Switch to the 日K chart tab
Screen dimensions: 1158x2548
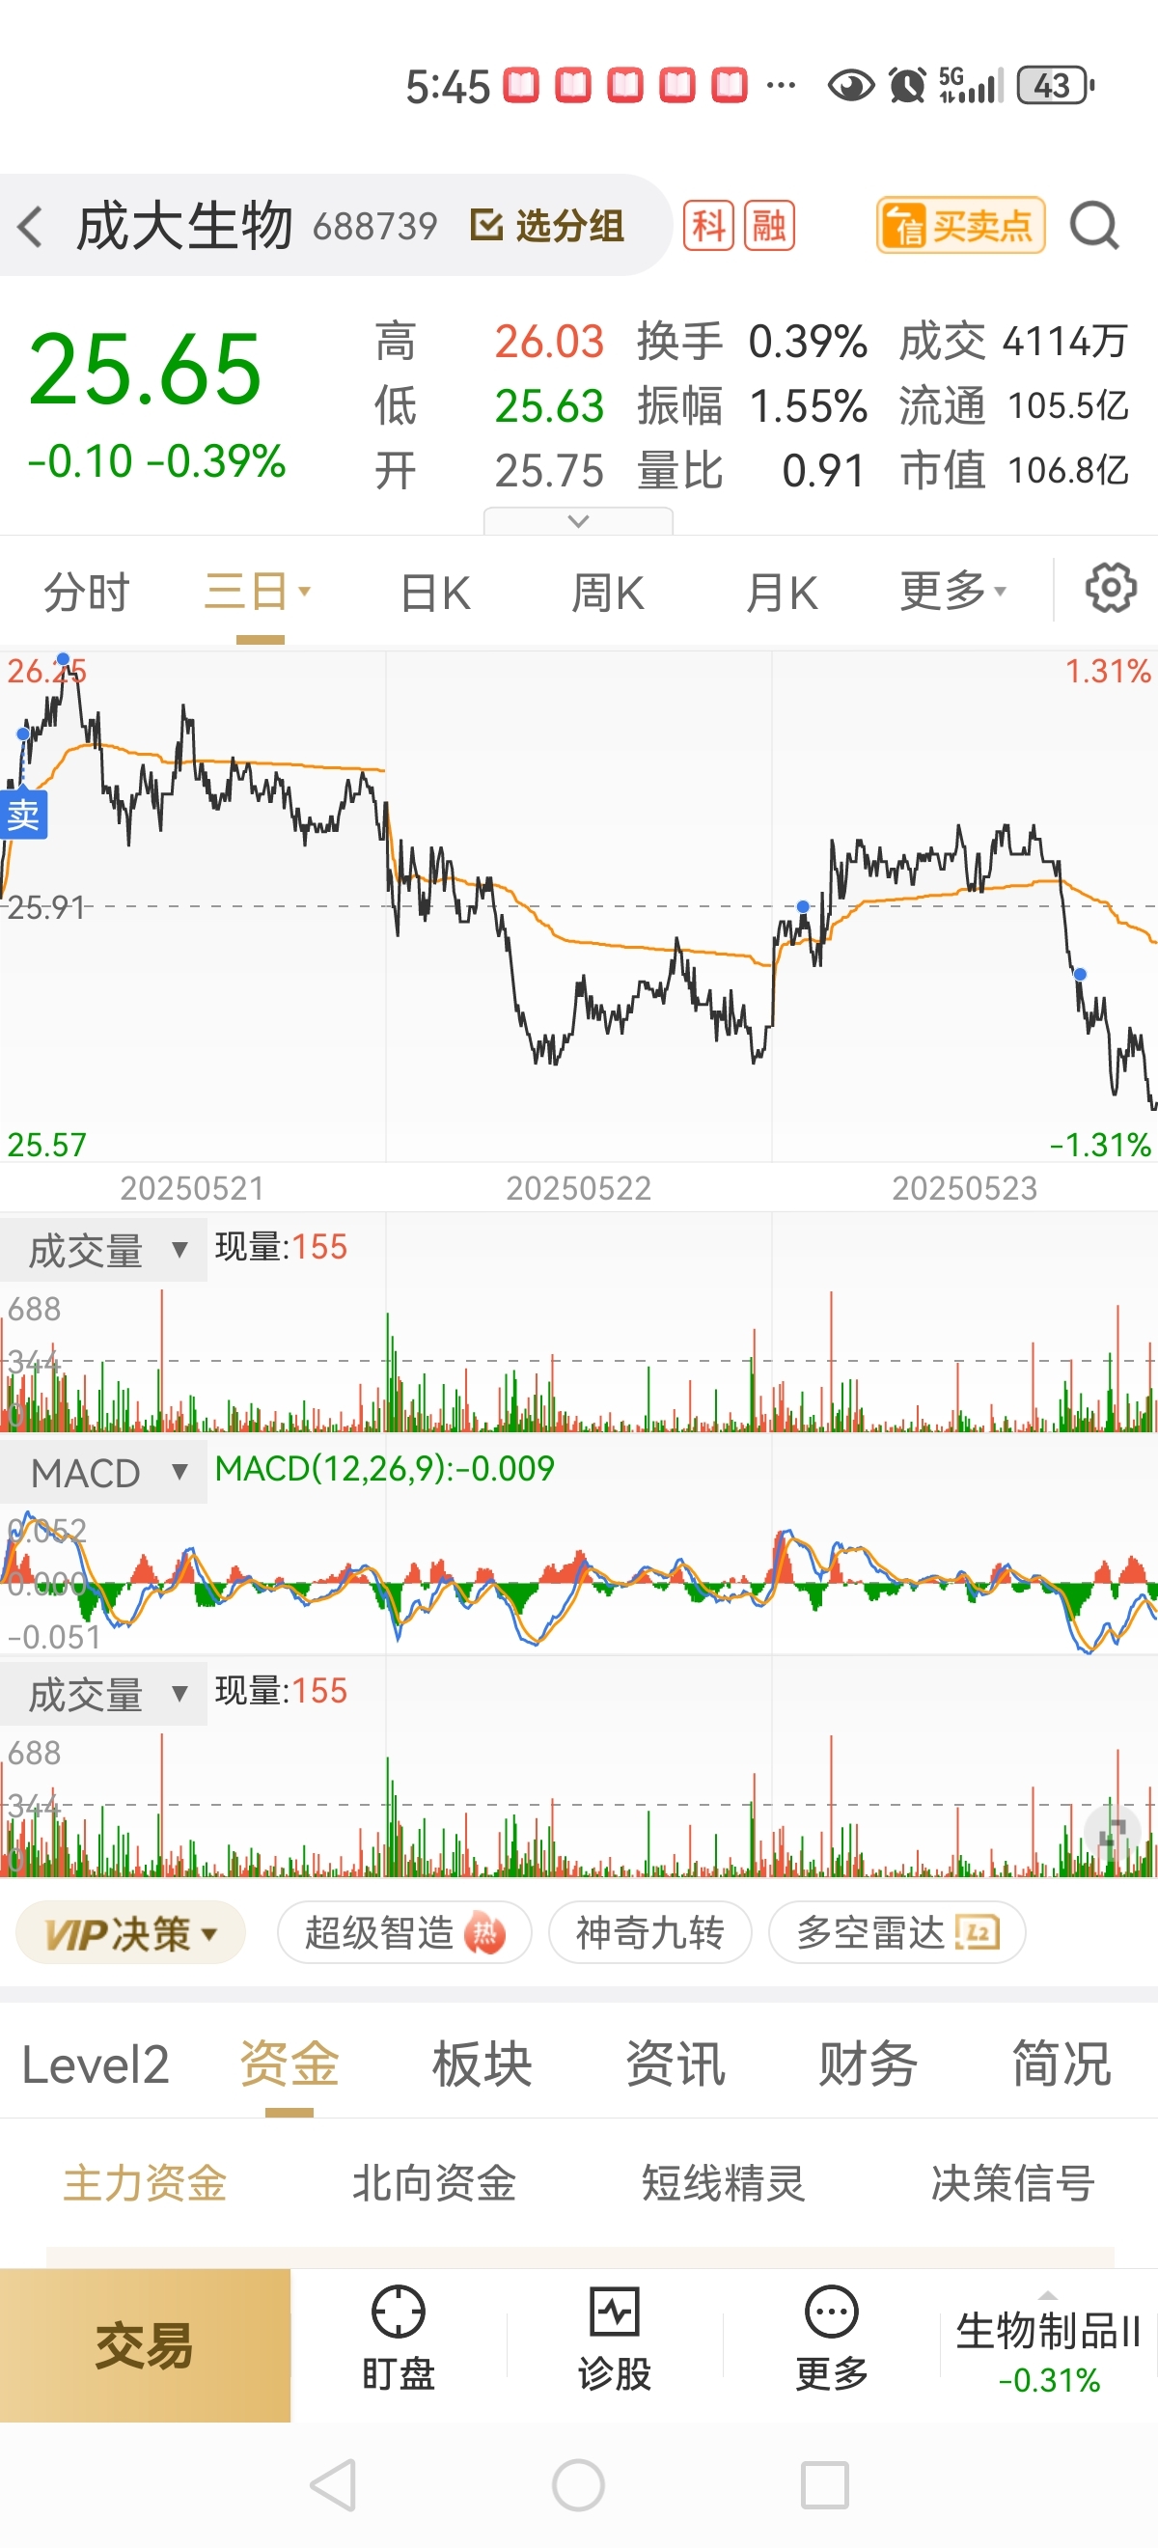click(435, 594)
